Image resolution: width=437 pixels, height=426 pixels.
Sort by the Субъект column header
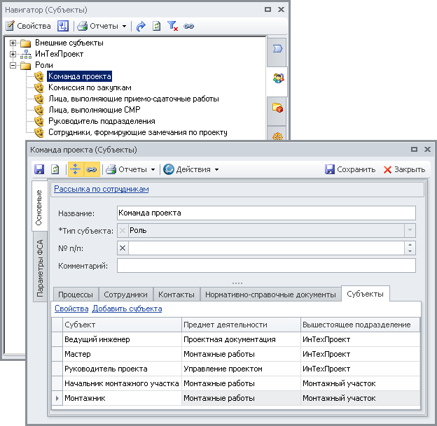[122, 325]
